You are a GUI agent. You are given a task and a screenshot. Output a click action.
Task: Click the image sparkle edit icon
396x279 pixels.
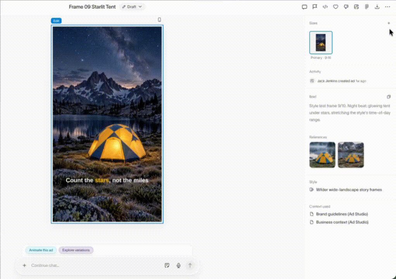[x=356, y=7]
